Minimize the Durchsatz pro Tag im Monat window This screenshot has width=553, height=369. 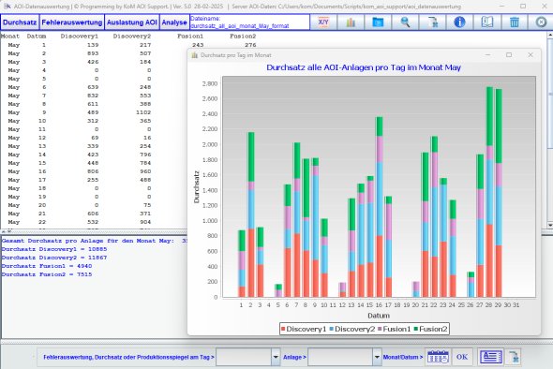[x=487, y=55]
